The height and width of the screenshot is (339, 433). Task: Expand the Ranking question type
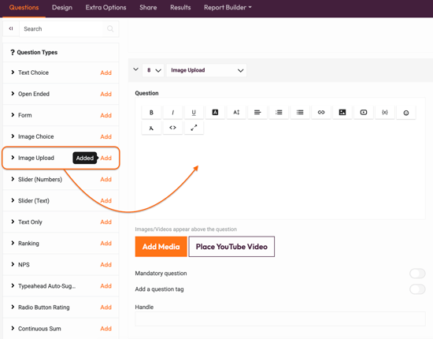tap(13, 243)
